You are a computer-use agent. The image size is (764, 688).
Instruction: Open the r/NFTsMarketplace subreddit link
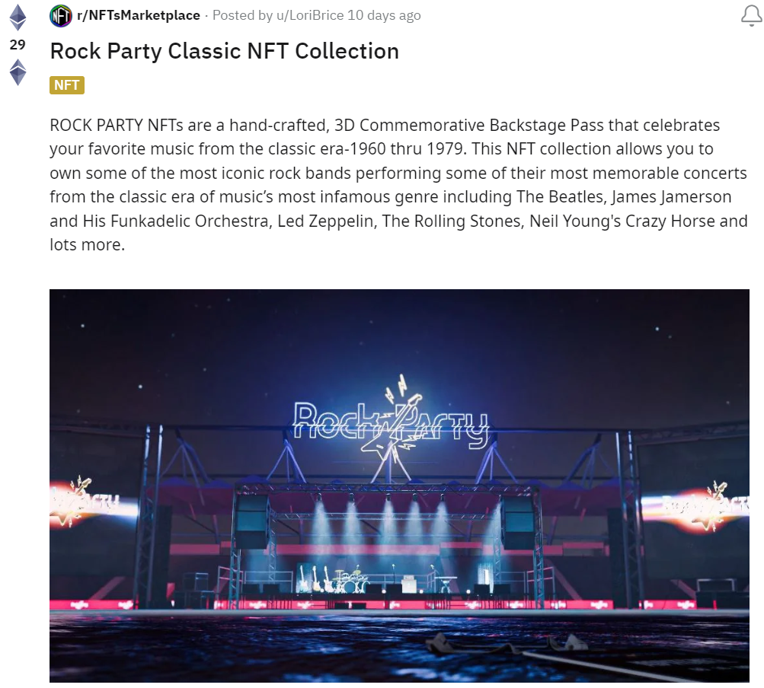(139, 15)
